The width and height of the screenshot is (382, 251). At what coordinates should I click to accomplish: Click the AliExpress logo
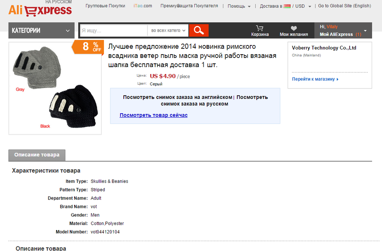[x=40, y=9]
